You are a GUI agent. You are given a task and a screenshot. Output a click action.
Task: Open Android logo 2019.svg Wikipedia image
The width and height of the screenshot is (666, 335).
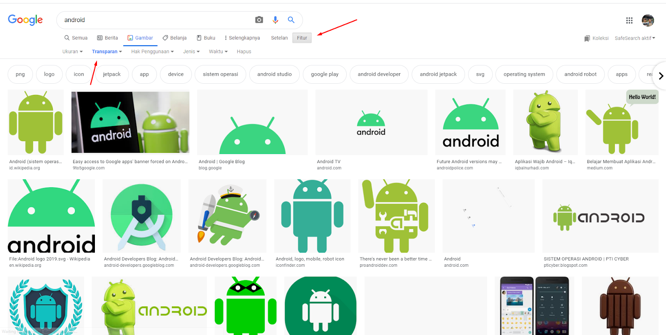[x=51, y=216]
